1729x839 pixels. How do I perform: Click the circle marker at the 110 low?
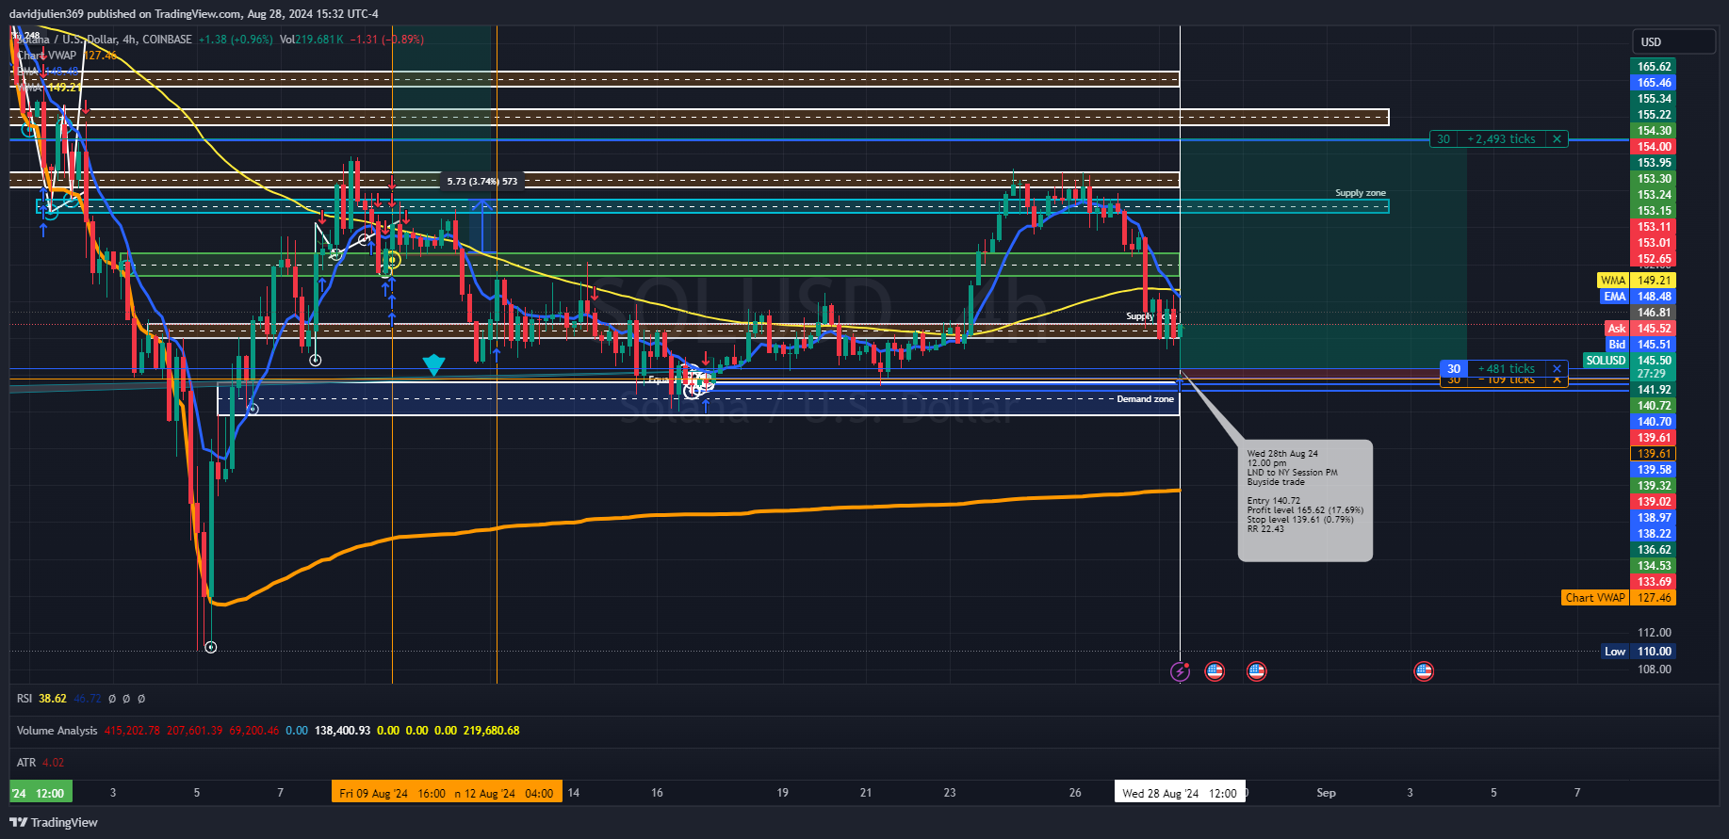[211, 647]
